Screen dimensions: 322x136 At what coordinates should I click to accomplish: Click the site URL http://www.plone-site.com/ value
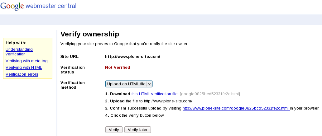132,57
